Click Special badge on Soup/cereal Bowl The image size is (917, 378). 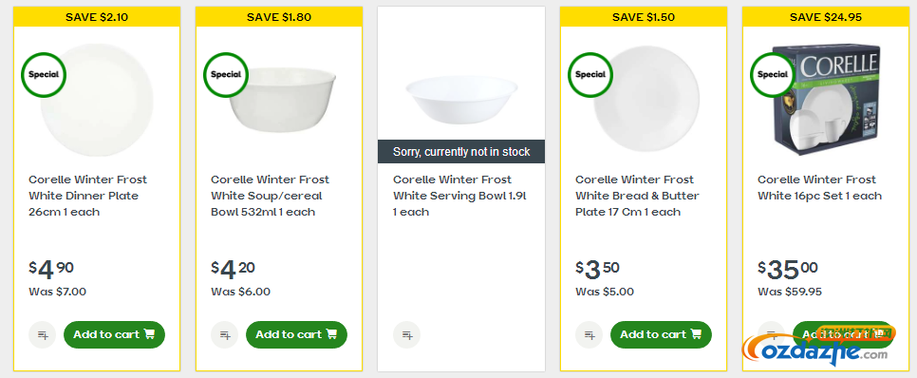pos(226,75)
